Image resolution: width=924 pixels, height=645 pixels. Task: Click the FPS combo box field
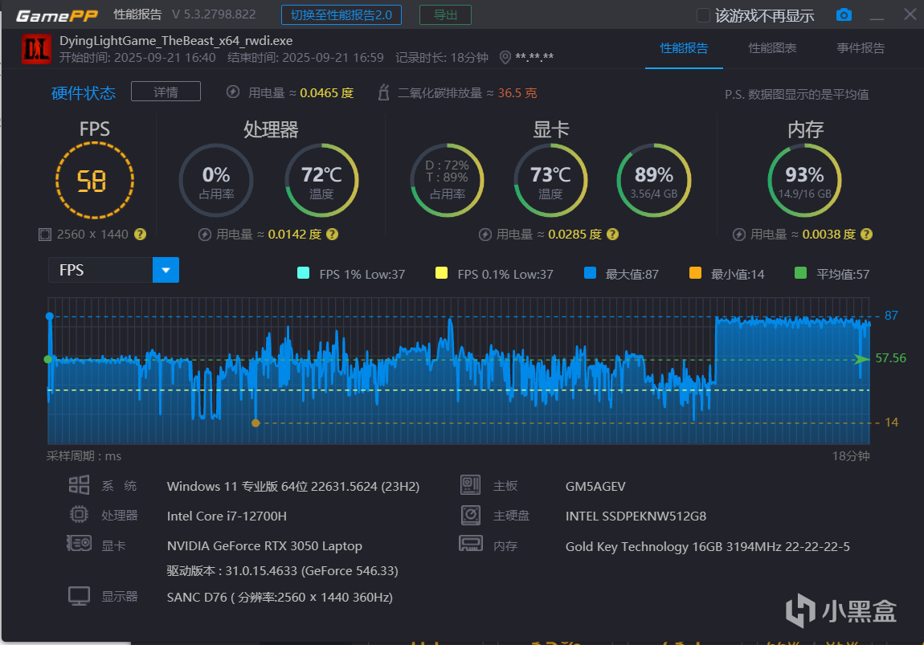[x=113, y=270]
